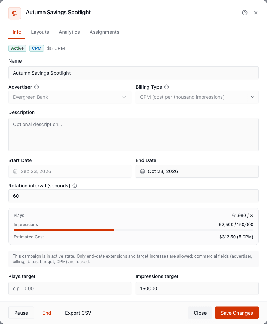Click the $312.50 (5 CPM) estimated cost
The image size is (267, 324).
[x=236, y=237]
